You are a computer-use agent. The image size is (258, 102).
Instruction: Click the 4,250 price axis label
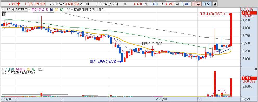coord(246,20)
